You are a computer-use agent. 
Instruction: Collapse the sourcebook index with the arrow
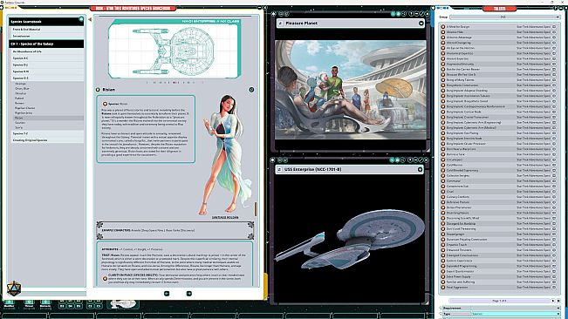[90, 19]
